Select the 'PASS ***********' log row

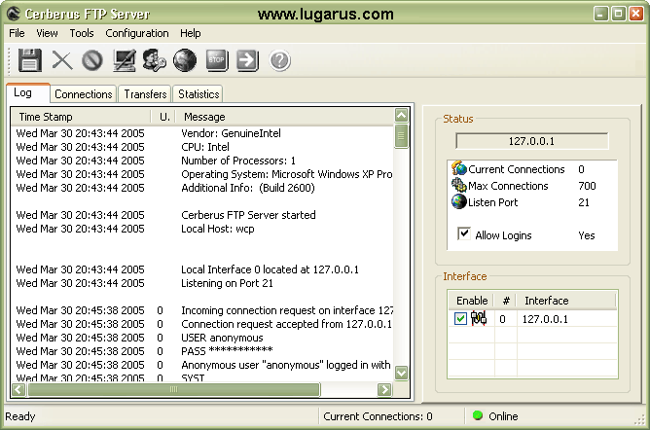[203, 351]
